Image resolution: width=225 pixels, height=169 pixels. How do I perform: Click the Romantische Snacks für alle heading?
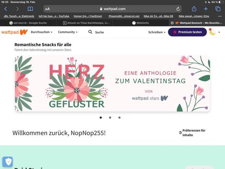(x=43, y=45)
